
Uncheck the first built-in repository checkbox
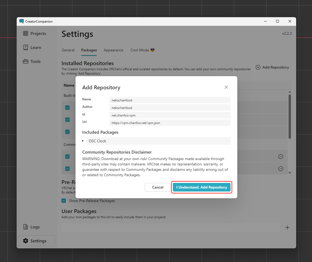(x=67, y=108)
